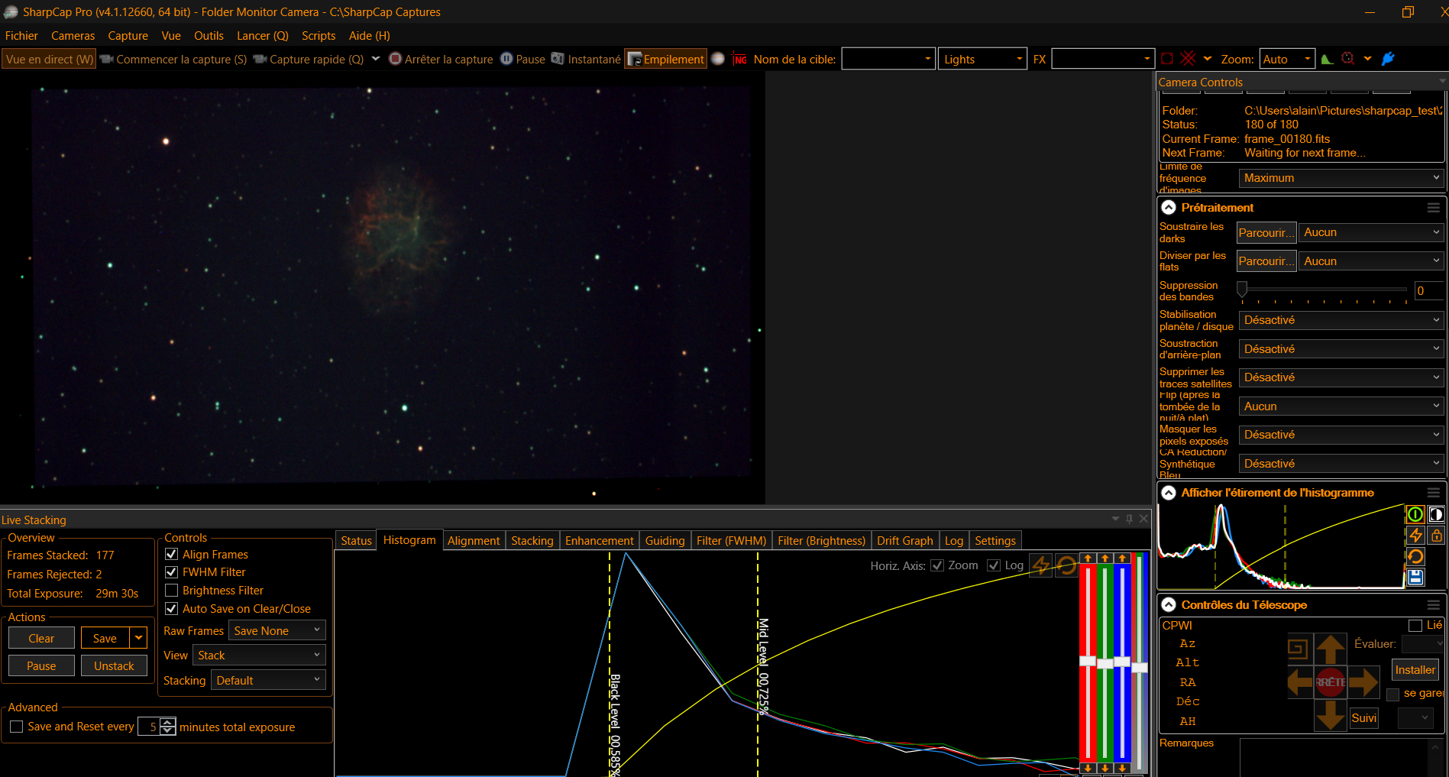Click the Remarques text box
This screenshot has width=1449, height=777.
coord(1336,757)
